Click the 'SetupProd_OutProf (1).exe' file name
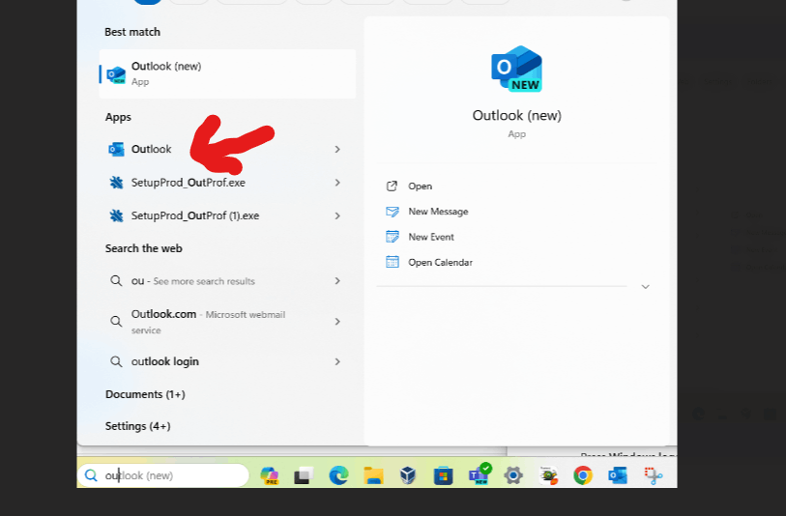 pyautogui.click(x=195, y=215)
